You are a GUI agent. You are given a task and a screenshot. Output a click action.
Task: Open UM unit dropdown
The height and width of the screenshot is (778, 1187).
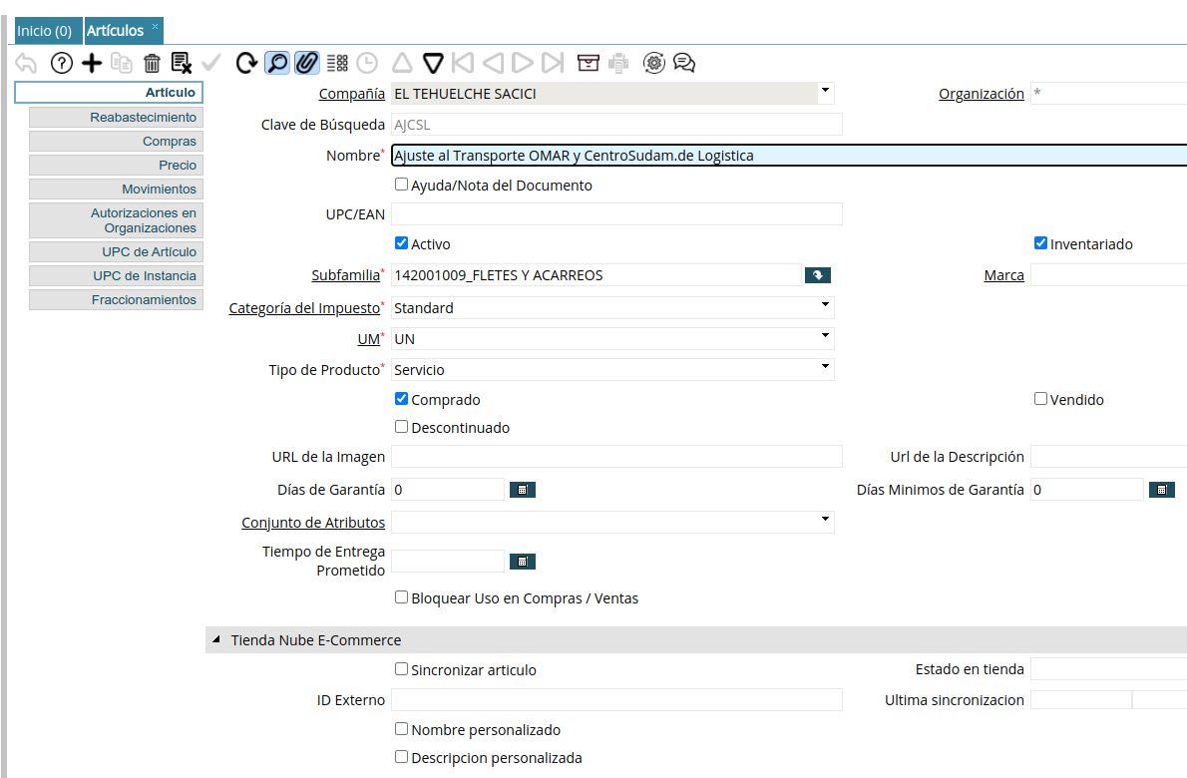tap(826, 337)
